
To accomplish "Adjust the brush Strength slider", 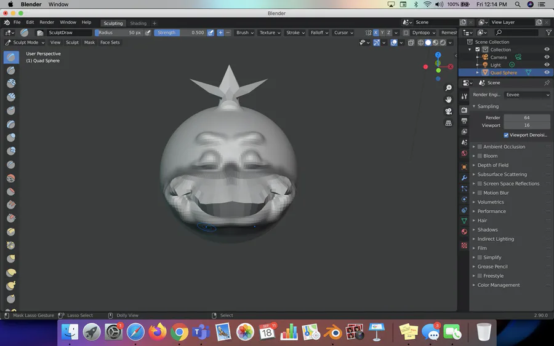I will [180, 33].
